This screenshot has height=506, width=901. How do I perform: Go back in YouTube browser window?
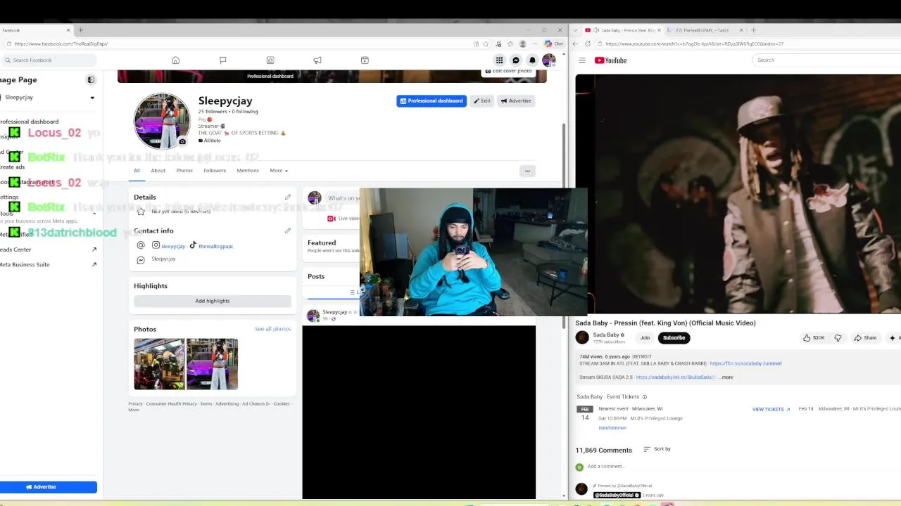[x=576, y=44]
